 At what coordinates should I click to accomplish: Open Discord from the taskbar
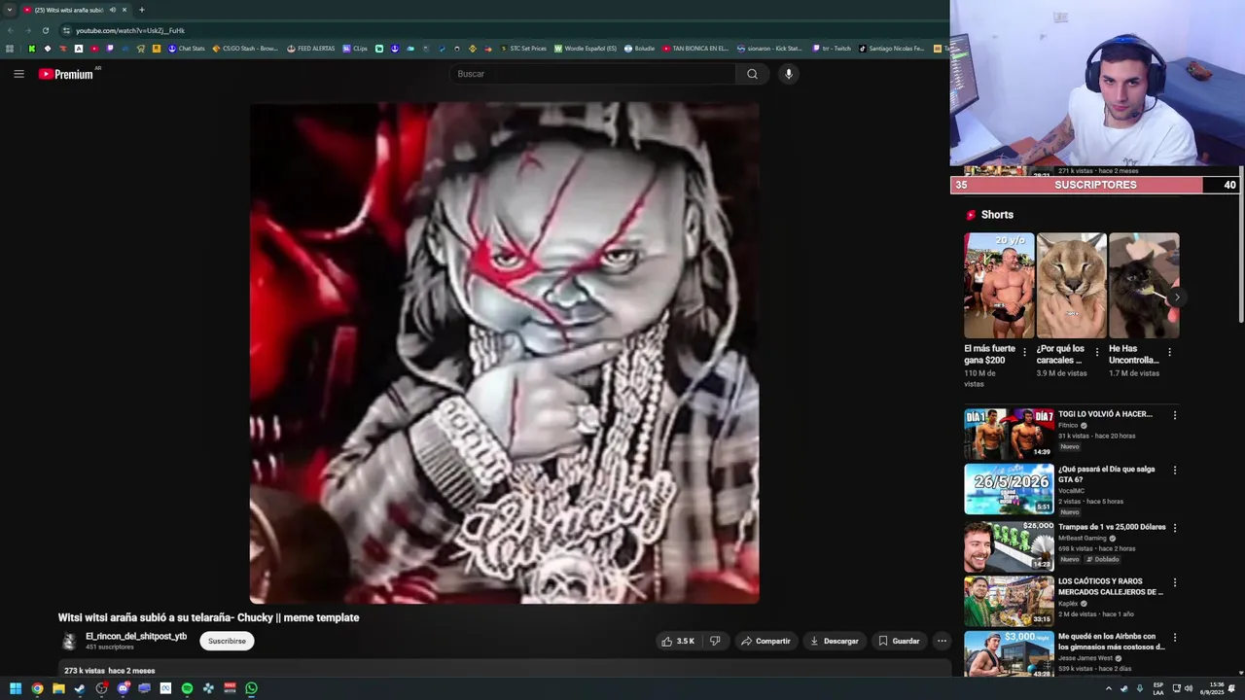tap(123, 688)
